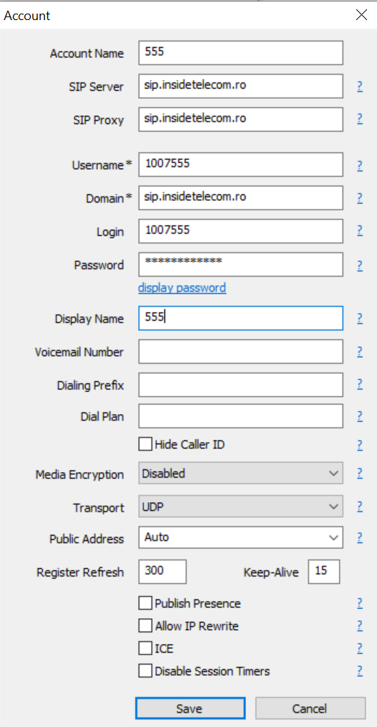Open help link beside Publish Presence
The height and width of the screenshot is (727, 377).
tap(359, 603)
